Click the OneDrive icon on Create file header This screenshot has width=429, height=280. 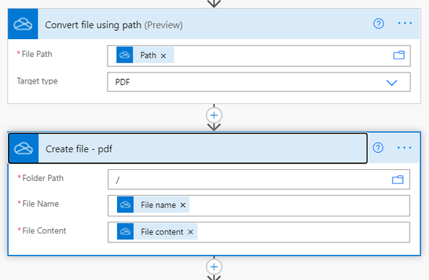pyautogui.click(x=24, y=148)
